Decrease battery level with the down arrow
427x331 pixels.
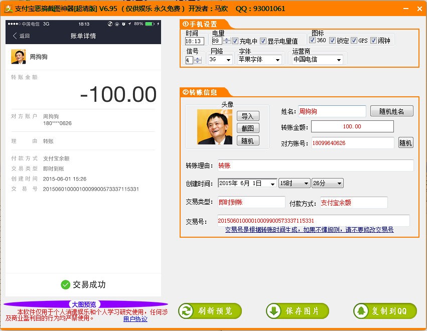pyautogui.click(x=227, y=43)
